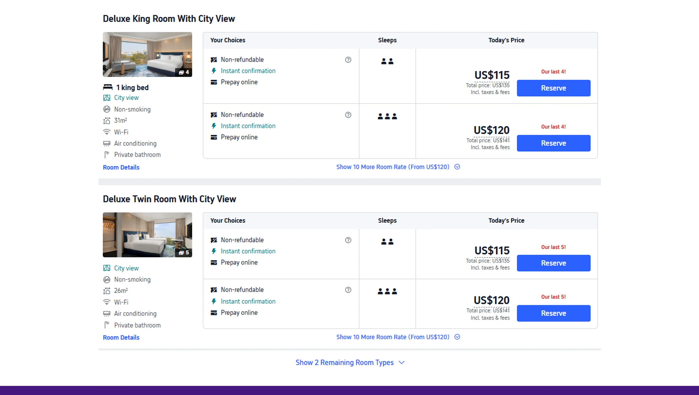Image resolution: width=699 pixels, height=395 pixels.
Task: Click the room size icon showing 31m²
Action: (x=107, y=120)
